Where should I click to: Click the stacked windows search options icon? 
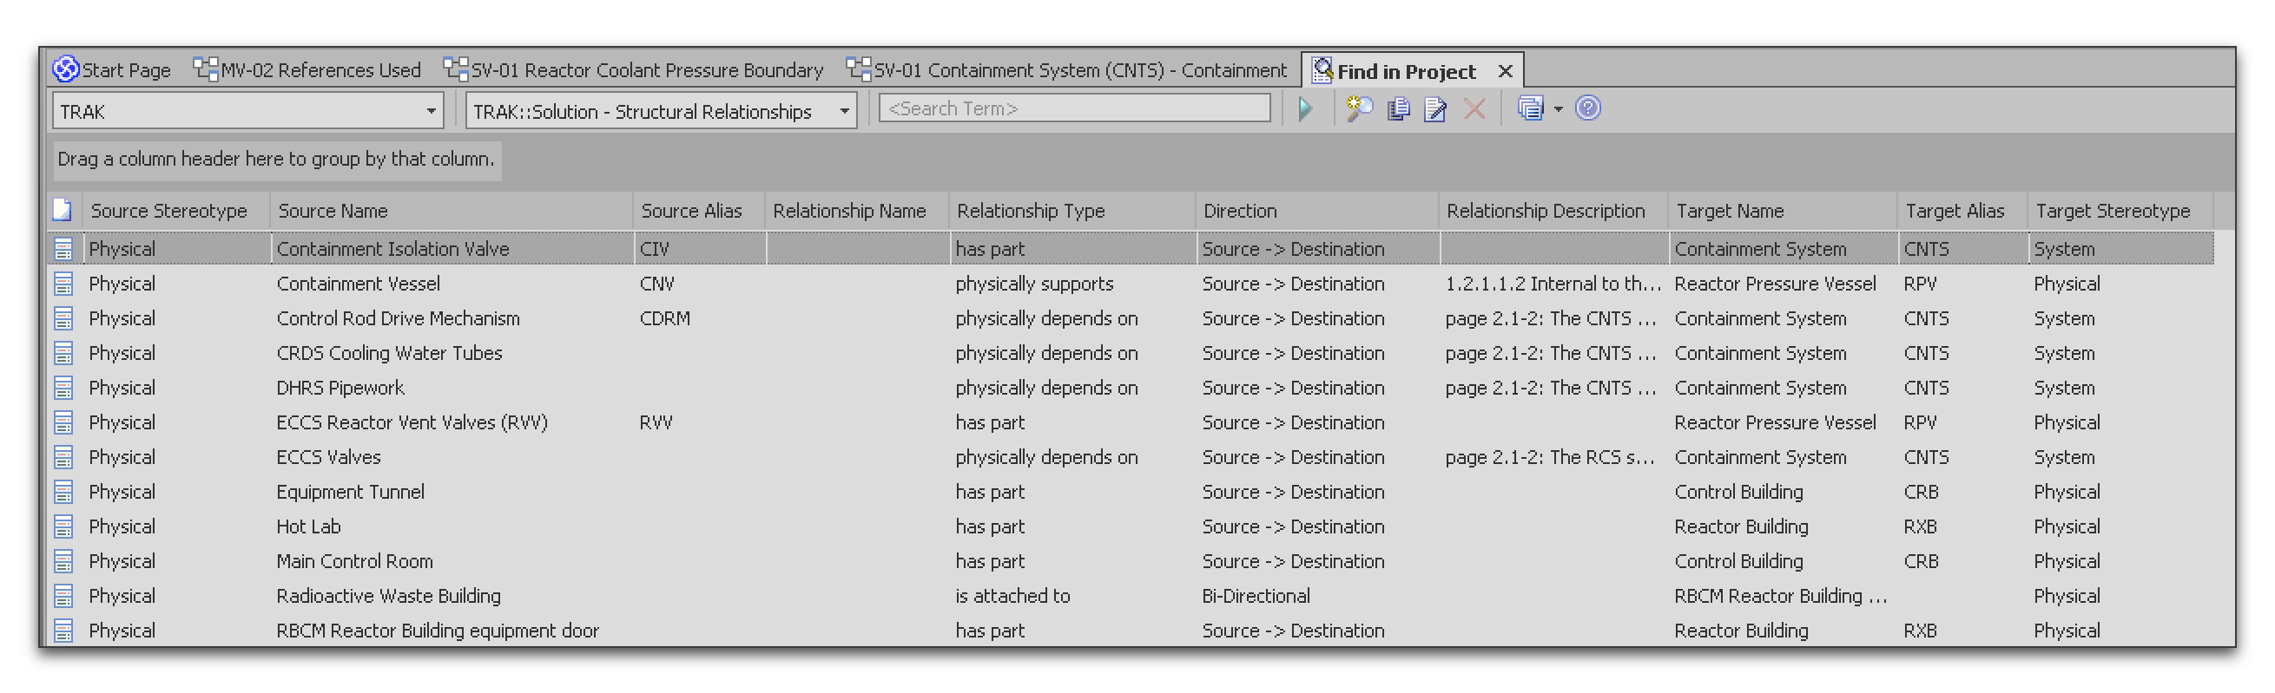[1530, 109]
